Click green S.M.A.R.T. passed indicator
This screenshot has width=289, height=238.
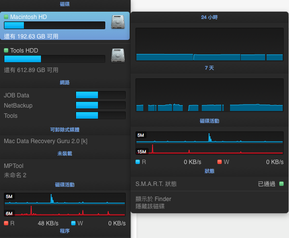tap(281, 183)
